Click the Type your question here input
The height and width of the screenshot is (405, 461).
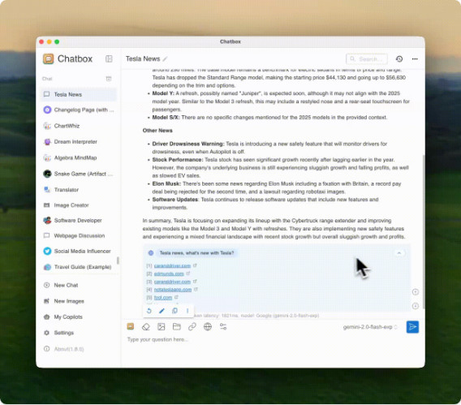273,340
